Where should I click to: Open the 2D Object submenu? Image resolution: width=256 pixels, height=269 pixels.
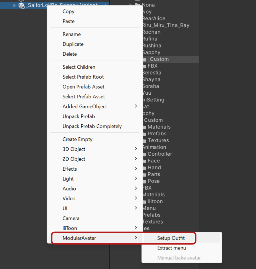click(95, 159)
